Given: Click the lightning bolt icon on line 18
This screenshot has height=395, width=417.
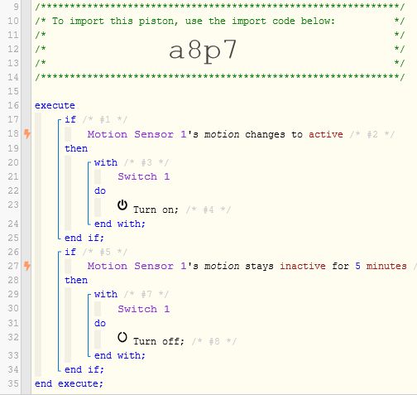Looking at the screenshot, I should (x=26, y=134).
